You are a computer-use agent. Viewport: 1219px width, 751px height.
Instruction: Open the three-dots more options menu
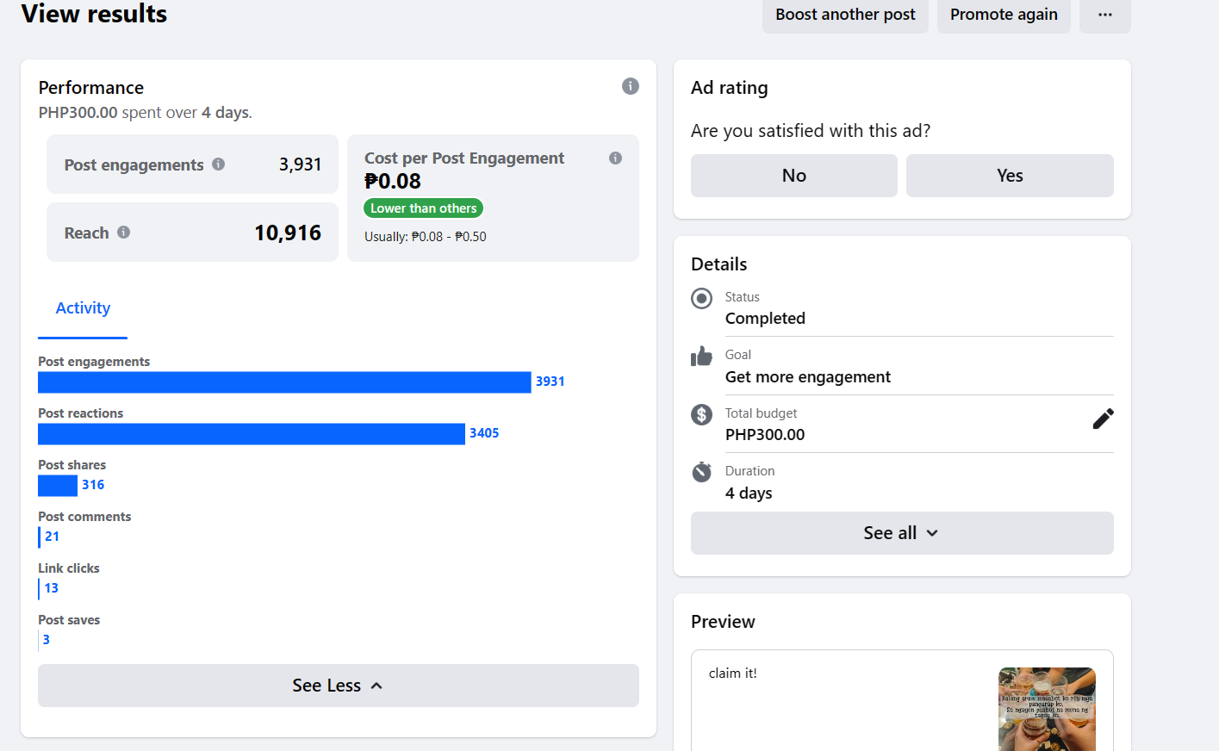tap(1104, 15)
